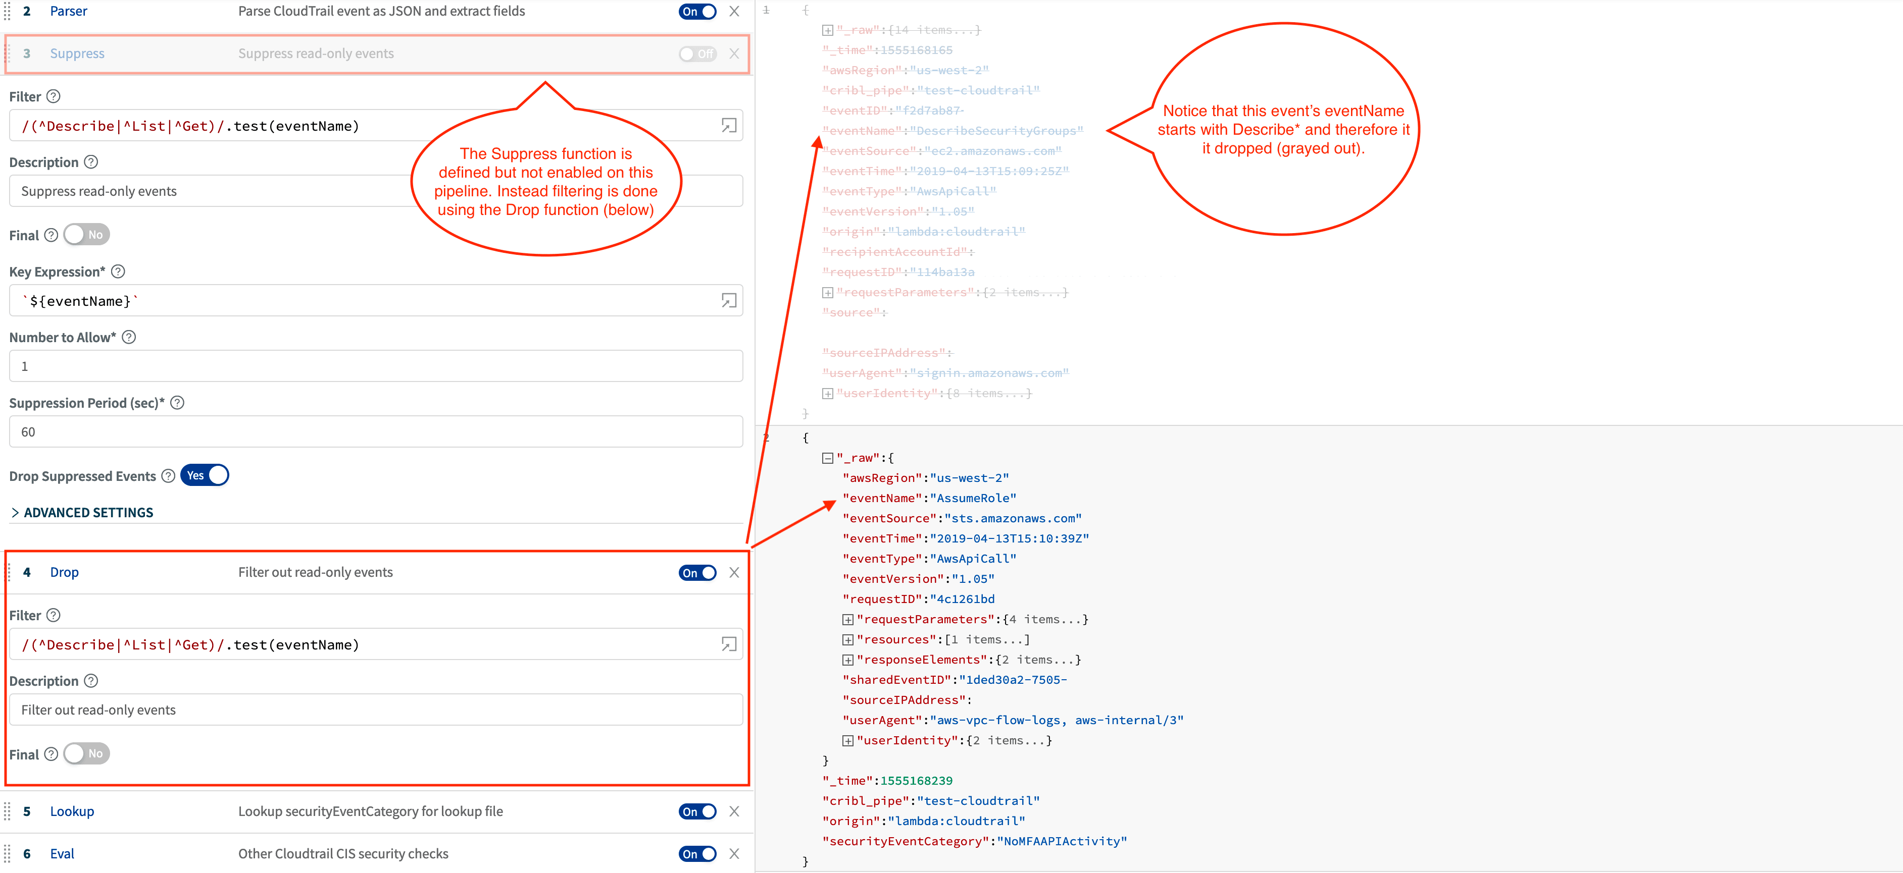
Task: Open expanded editor for Drop filter expression
Action: (x=728, y=645)
